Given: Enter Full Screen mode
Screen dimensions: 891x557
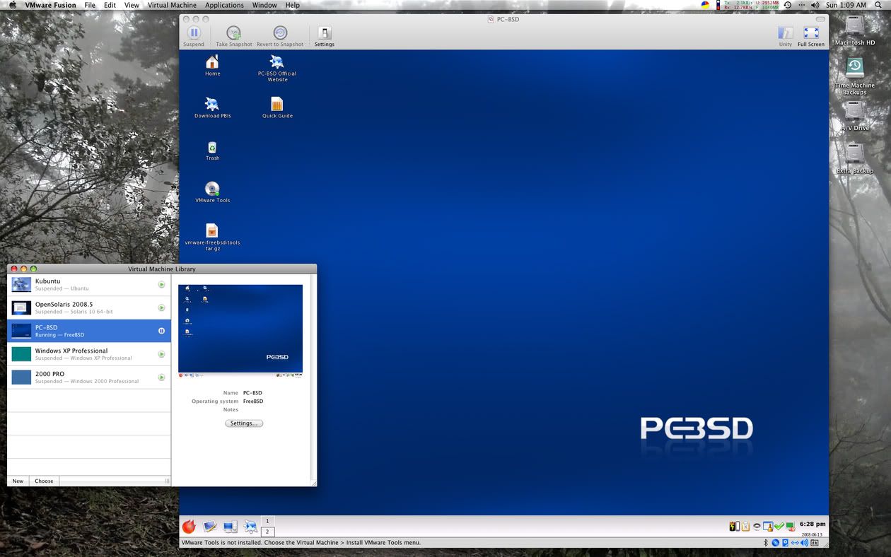Looking at the screenshot, I should pyautogui.click(x=811, y=36).
